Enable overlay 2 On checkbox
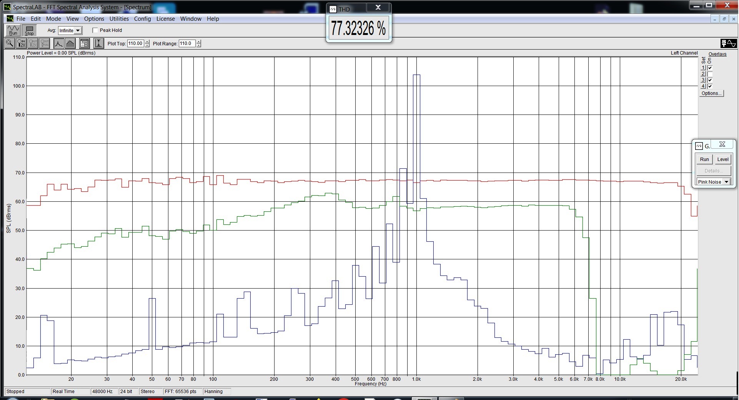 point(710,74)
